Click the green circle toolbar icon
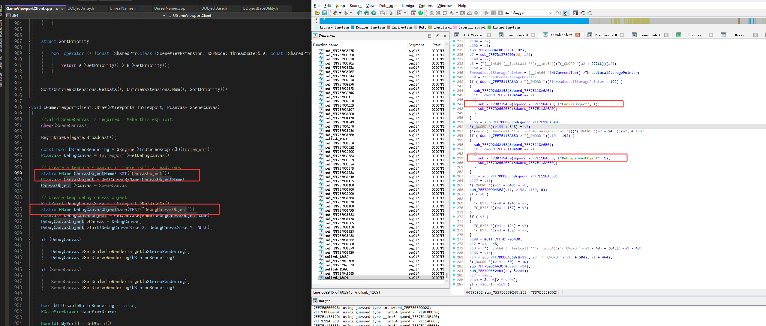 coord(421,13)
